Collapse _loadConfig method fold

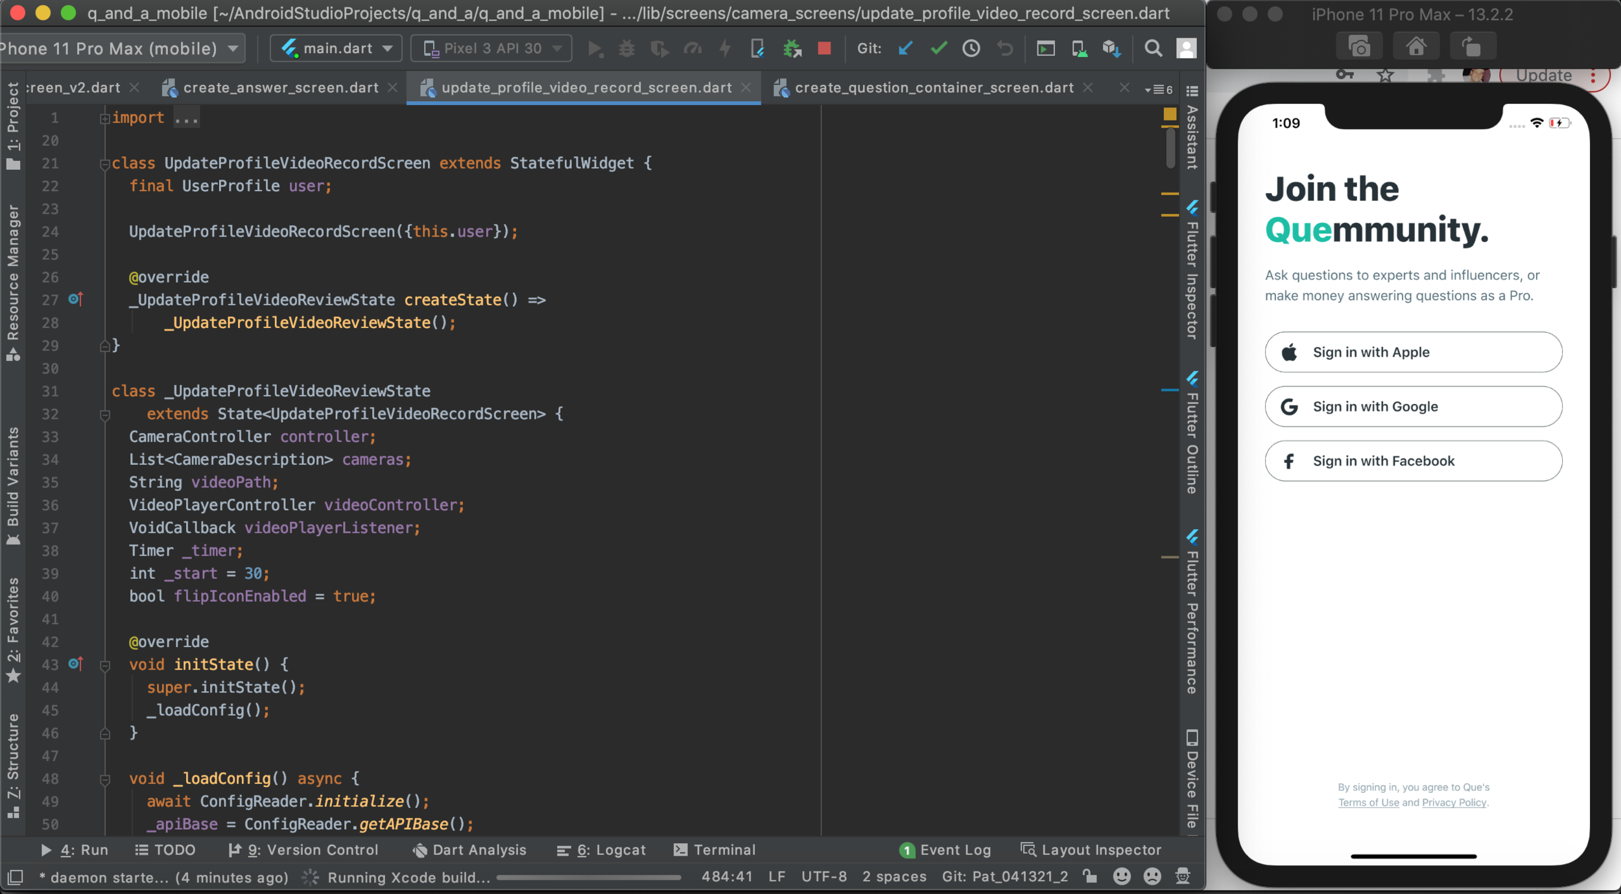pyautogui.click(x=104, y=779)
